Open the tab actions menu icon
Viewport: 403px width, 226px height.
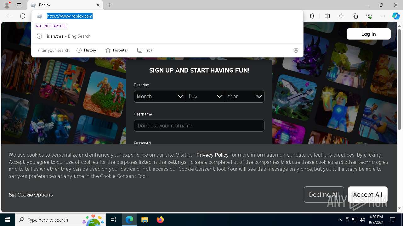pyautogui.click(x=19, y=5)
